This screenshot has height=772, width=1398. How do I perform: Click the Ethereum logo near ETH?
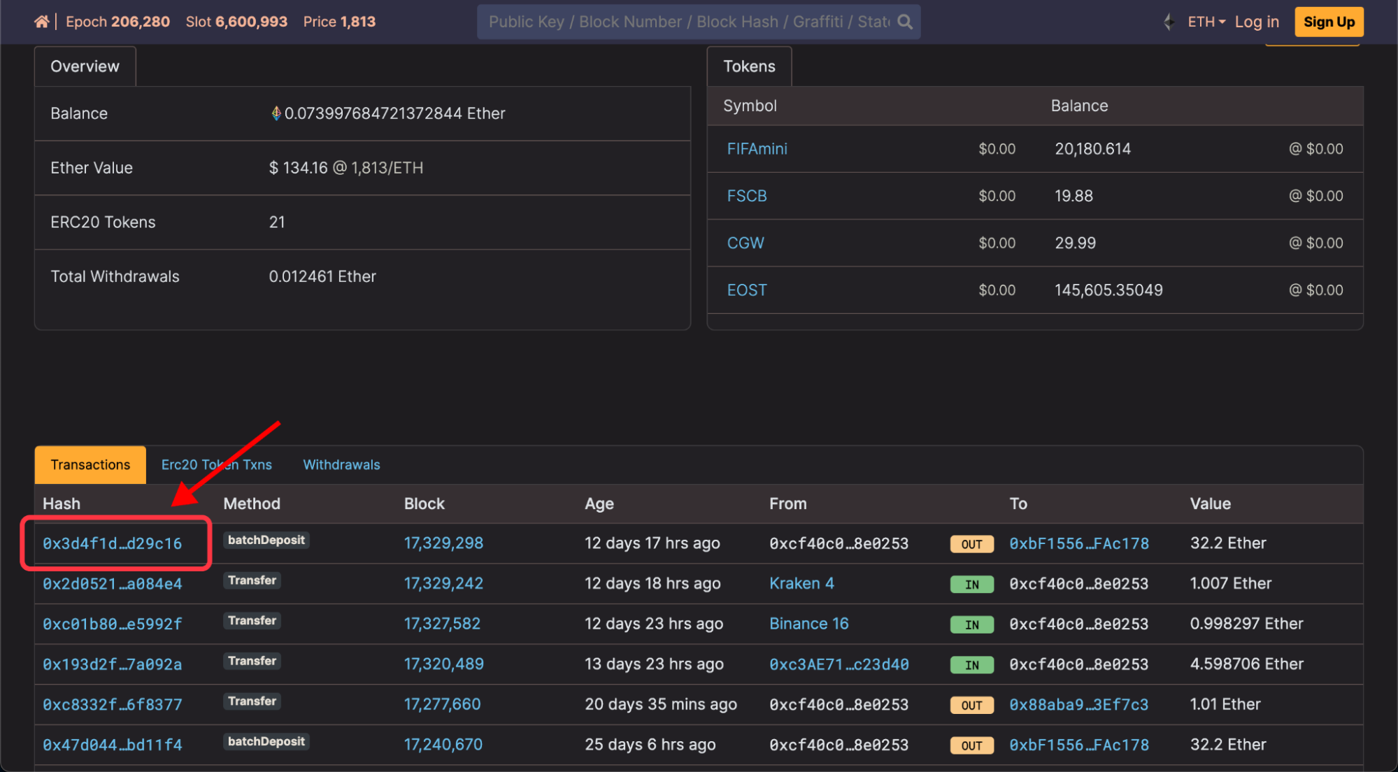tap(1169, 22)
